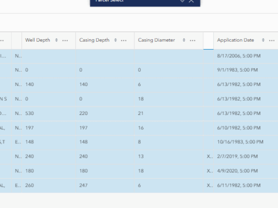Image resolution: width=278 pixels, height=208 pixels.
Task: Select the 6/11/1982, 5:00 PM date cell
Action: pos(239,185)
